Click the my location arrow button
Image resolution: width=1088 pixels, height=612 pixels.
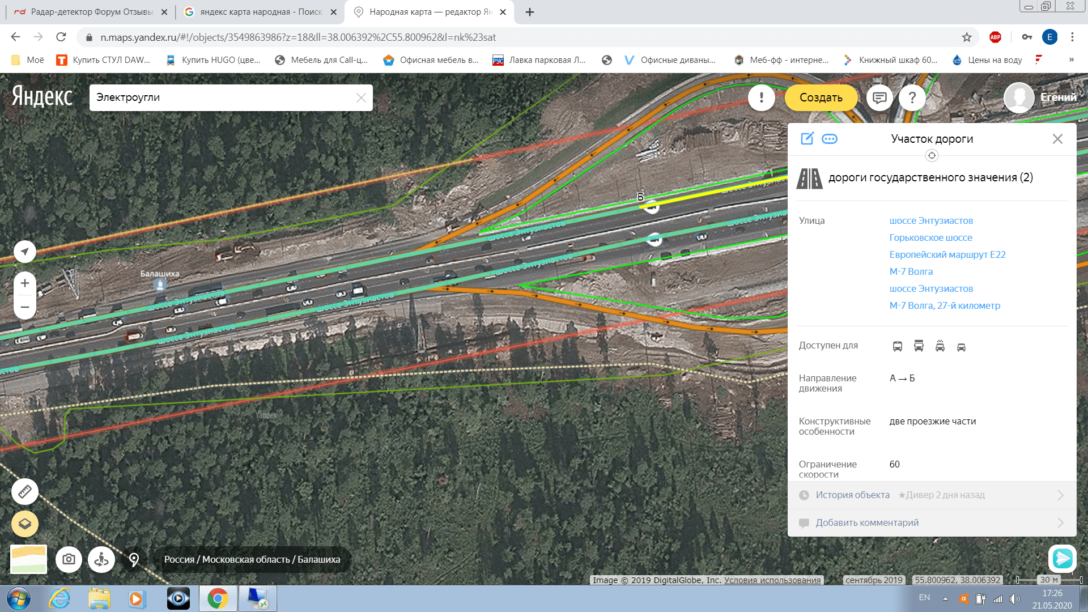coord(25,251)
